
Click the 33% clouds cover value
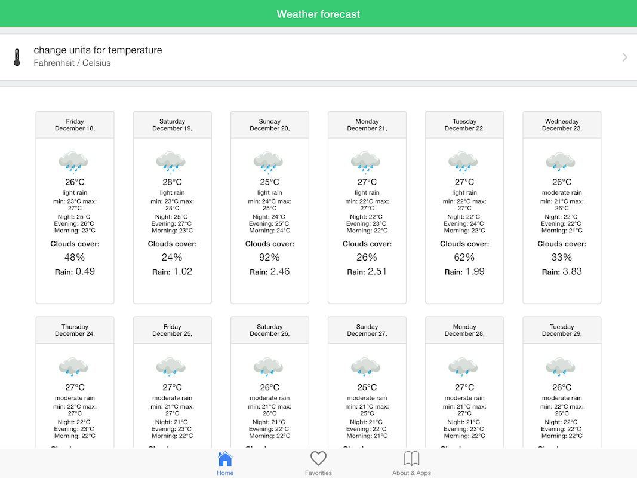[x=562, y=258]
